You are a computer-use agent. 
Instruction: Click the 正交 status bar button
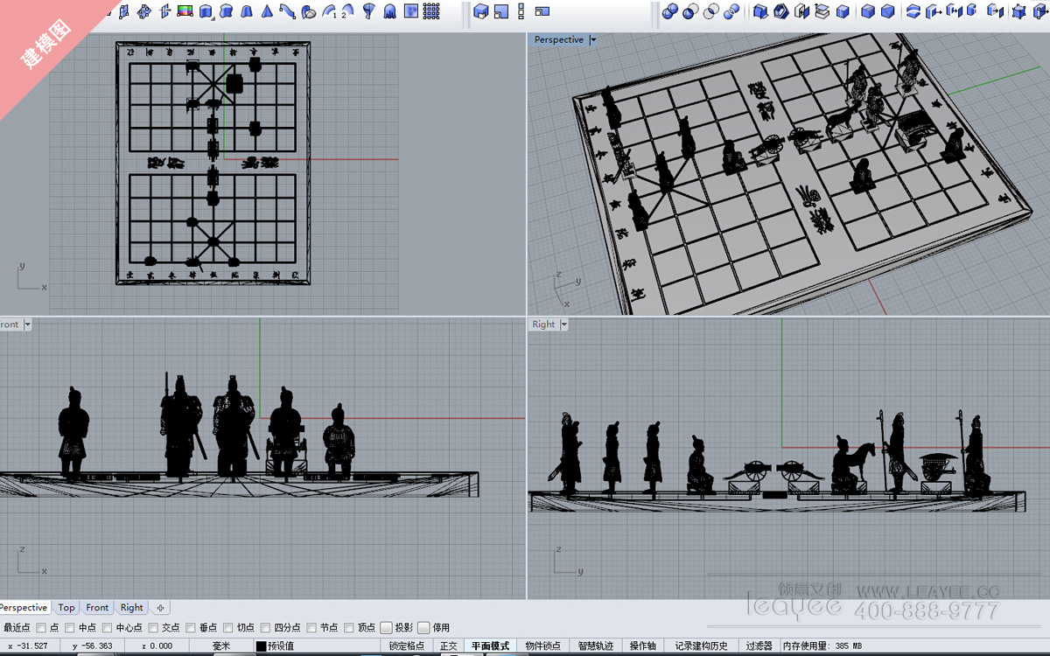pos(448,646)
